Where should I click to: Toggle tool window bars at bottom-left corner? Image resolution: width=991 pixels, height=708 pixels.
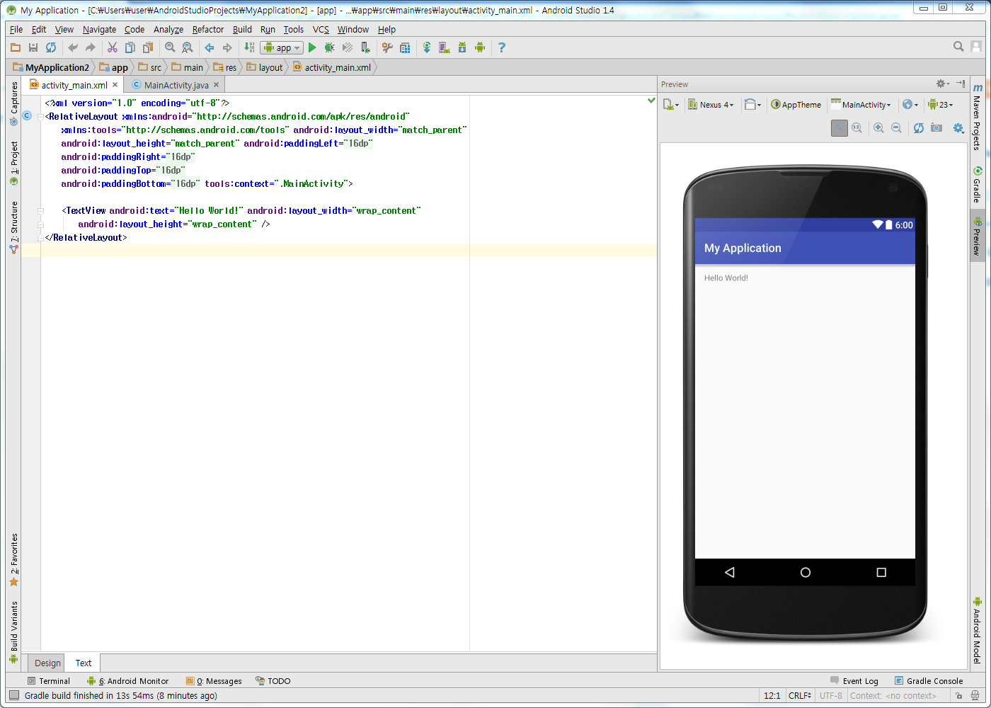click(x=14, y=696)
